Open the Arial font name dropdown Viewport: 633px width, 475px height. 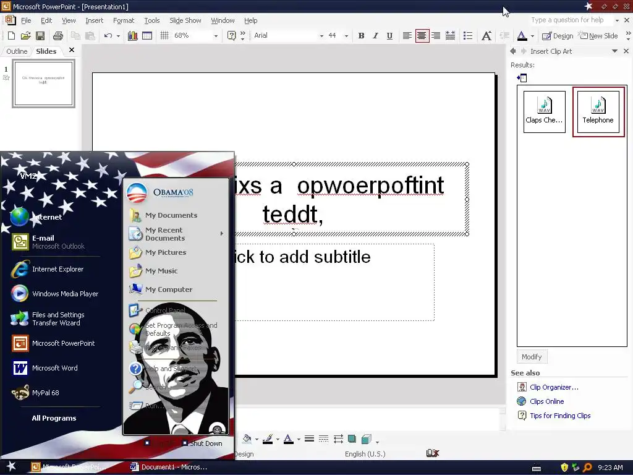(321, 36)
